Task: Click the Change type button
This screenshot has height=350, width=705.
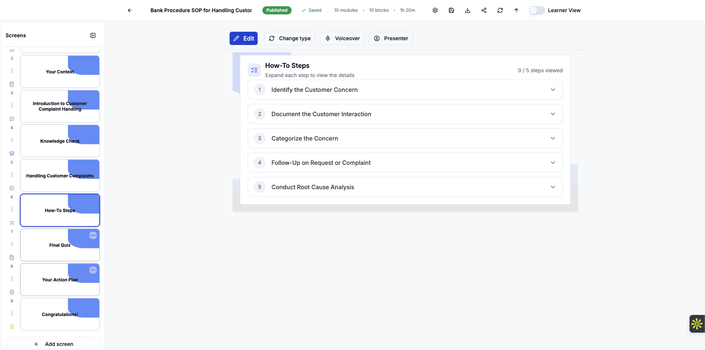Action: click(290, 38)
